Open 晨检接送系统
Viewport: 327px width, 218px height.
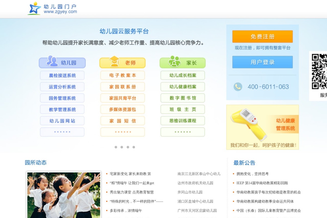coord(62,75)
